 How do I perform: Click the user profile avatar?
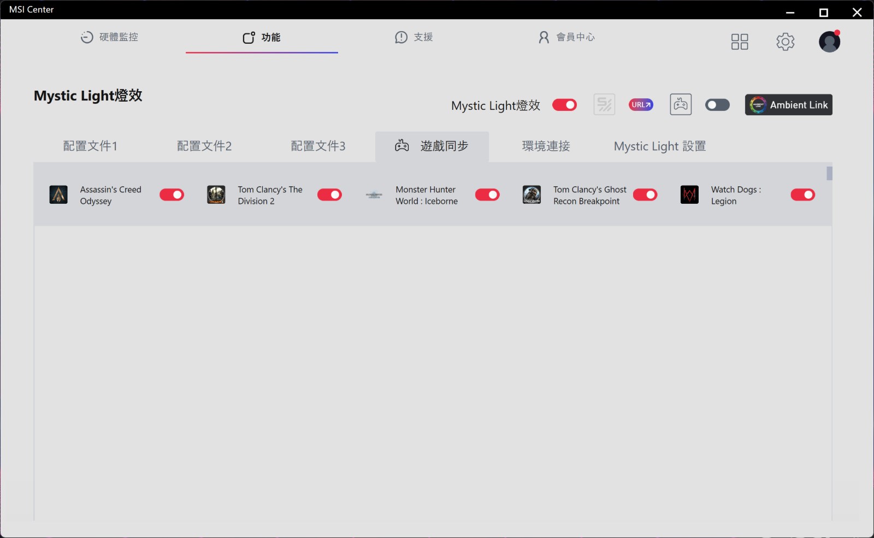tap(829, 42)
